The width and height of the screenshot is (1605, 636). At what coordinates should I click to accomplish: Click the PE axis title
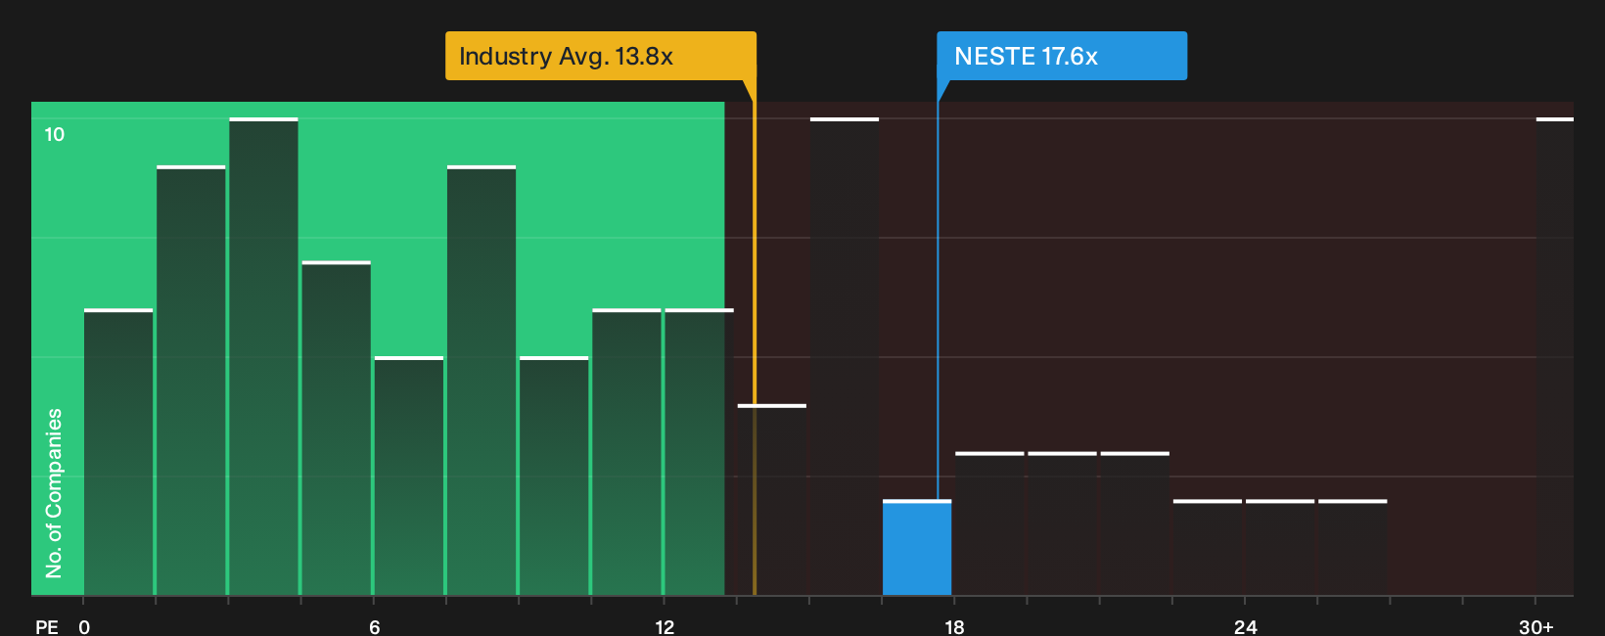point(47,626)
